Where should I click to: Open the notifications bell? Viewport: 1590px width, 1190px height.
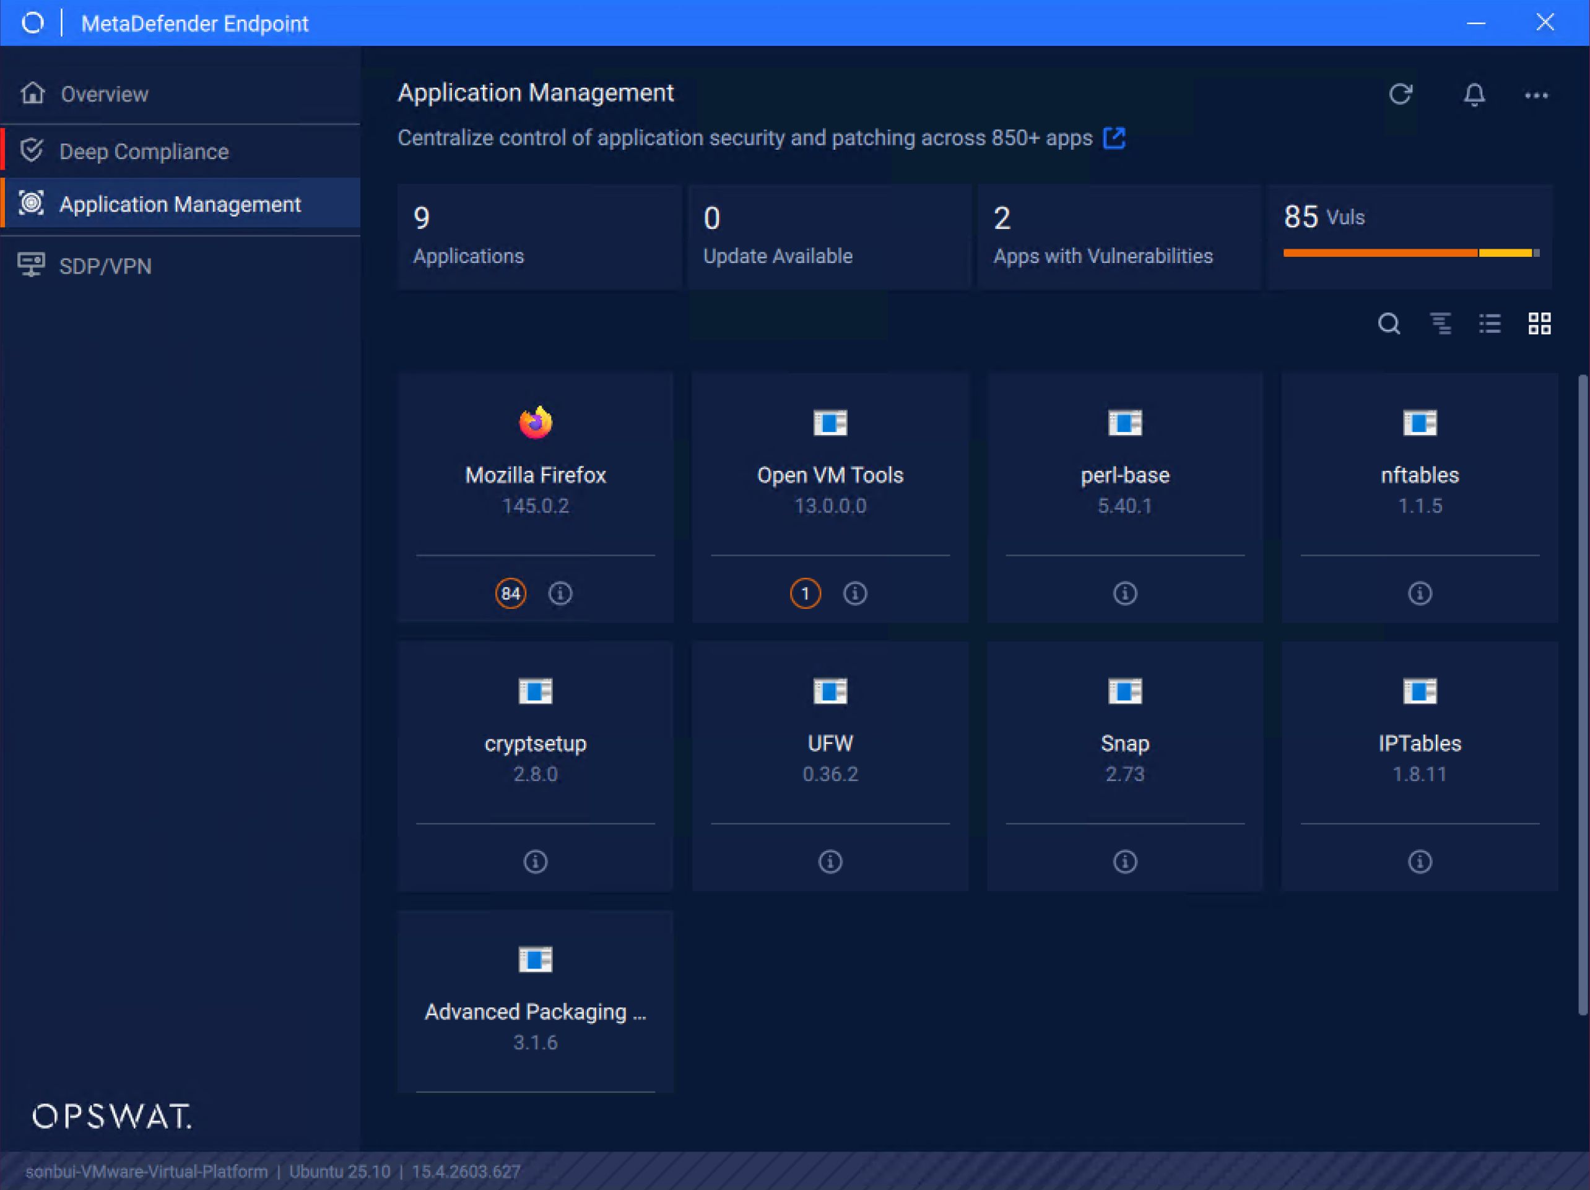(1474, 94)
